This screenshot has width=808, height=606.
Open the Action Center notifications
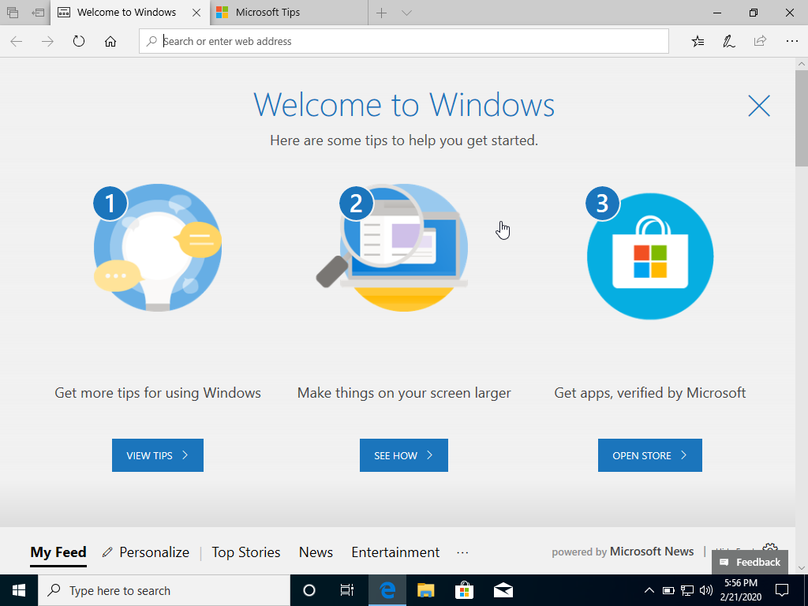pos(782,590)
